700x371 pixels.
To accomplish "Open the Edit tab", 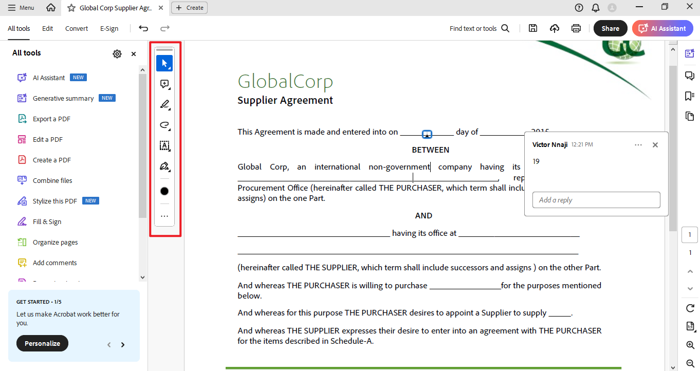I will [48, 29].
